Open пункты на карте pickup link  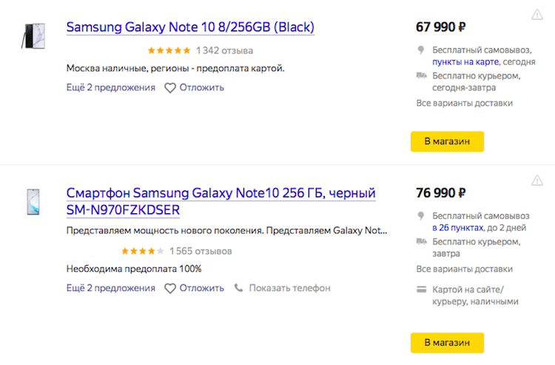pos(465,61)
